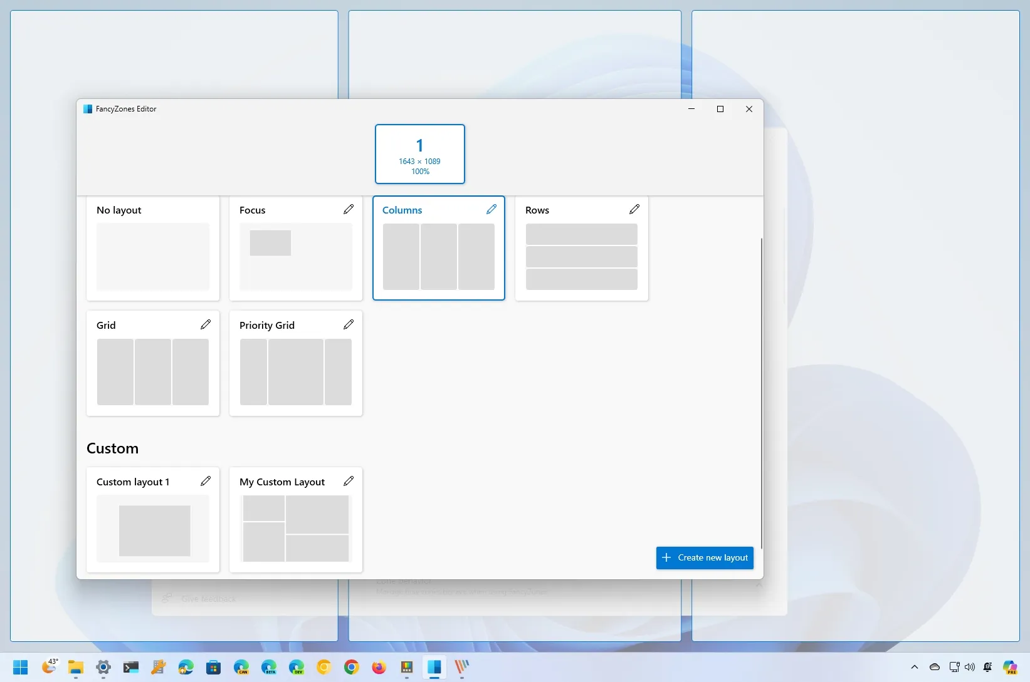Open Windows Terminal from the taskbar

tap(130, 668)
